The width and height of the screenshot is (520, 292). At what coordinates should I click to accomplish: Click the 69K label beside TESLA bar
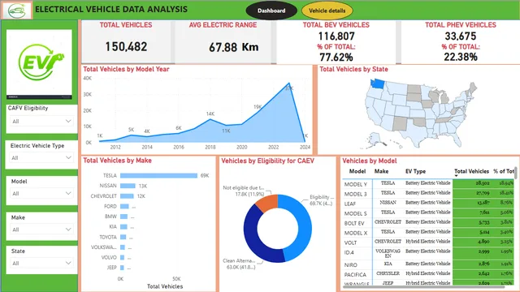[205, 176]
